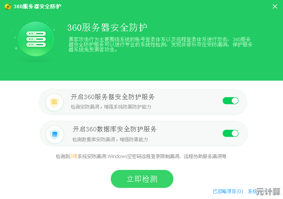Open the 系统 link beside ignored items
Viewport: 283px width, 199px height.
(x=252, y=191)
